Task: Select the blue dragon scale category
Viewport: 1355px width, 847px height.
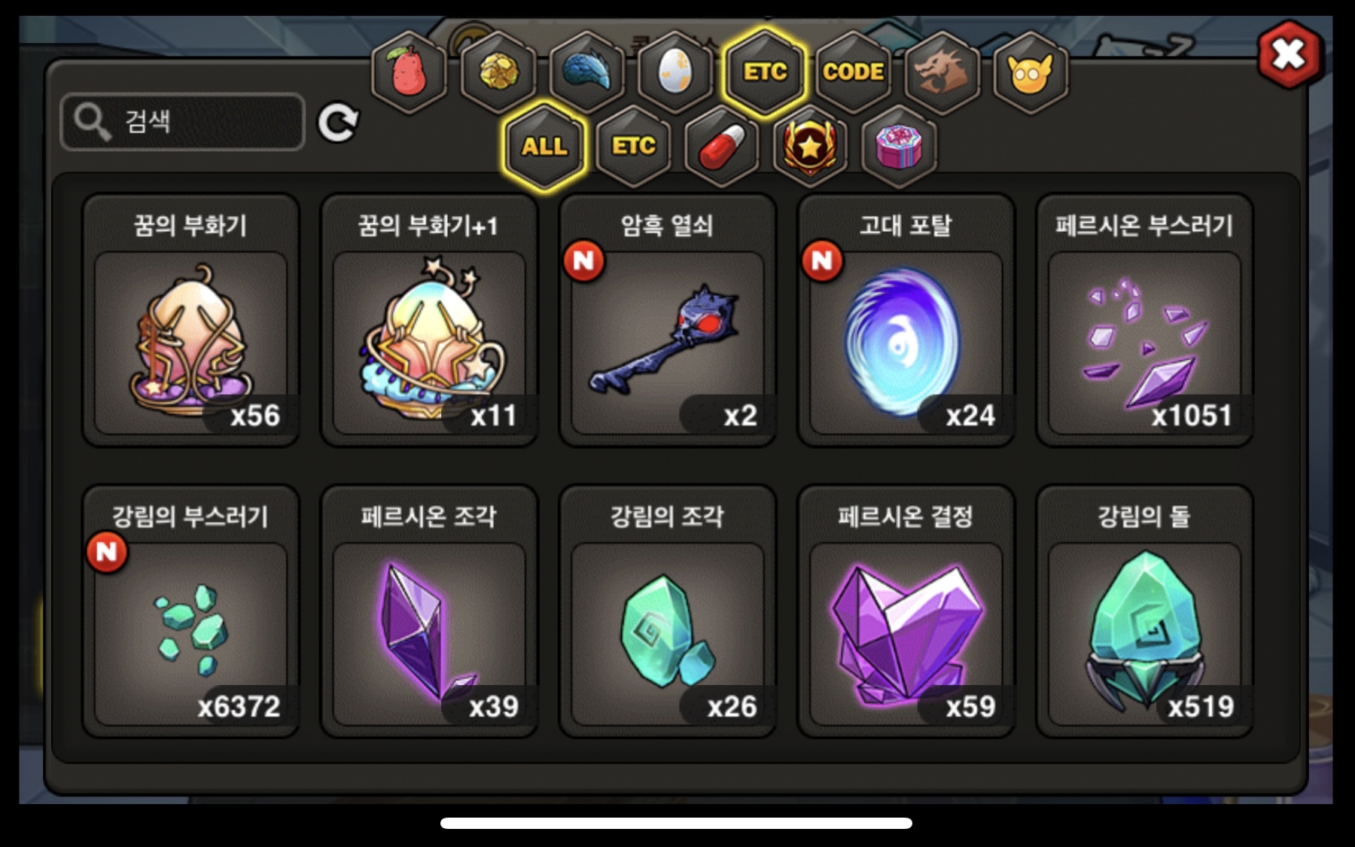Action: [x=586, y=72]
